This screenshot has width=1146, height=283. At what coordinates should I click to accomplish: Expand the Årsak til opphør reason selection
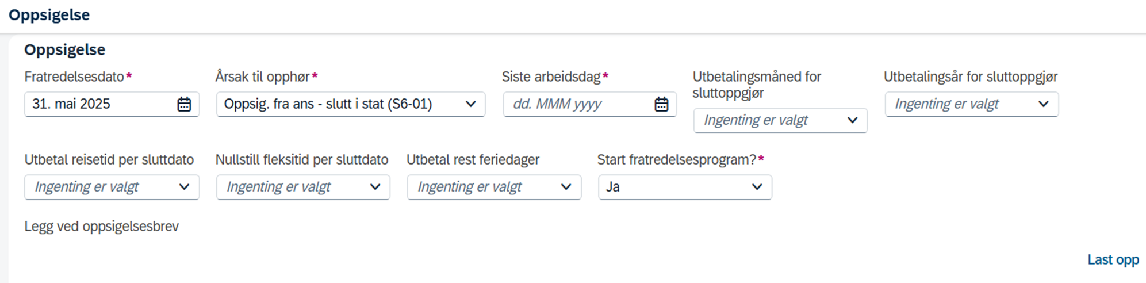pos(351,104)
